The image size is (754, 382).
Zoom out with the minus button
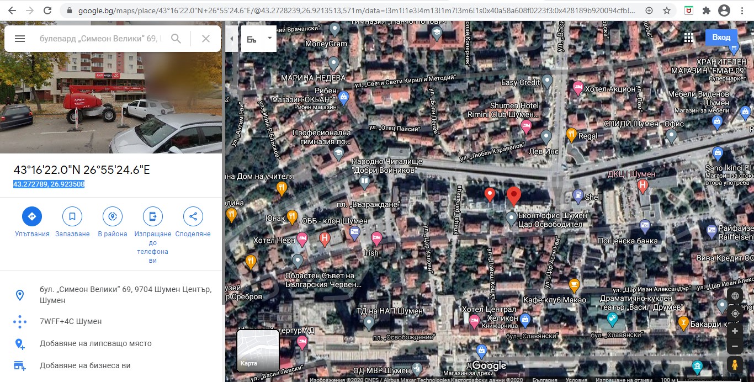click(735, 347)
